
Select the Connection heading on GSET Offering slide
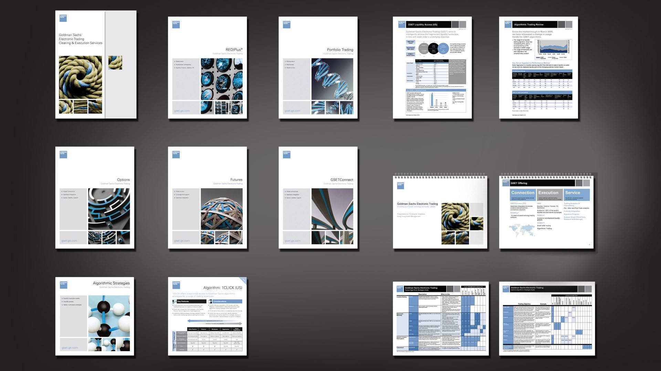(523, 193)
